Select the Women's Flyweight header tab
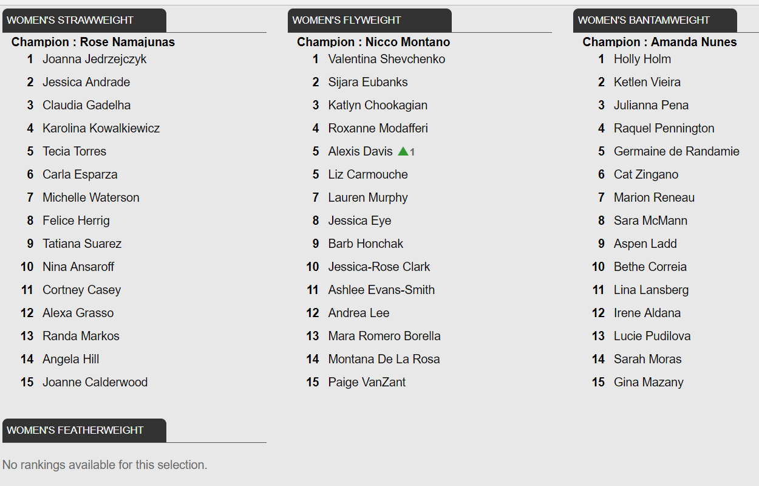 370,20
